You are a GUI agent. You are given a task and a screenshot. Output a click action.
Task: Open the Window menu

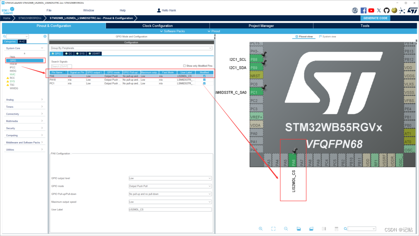point(89,10)
